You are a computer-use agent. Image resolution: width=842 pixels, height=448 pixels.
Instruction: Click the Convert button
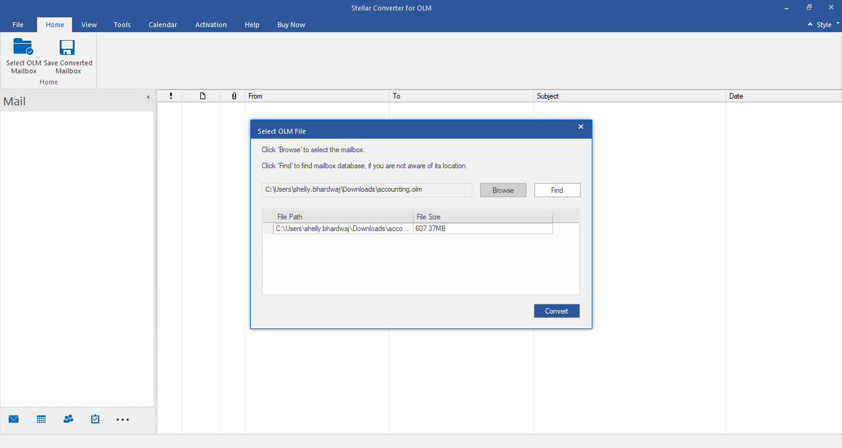tap(557, 311)
